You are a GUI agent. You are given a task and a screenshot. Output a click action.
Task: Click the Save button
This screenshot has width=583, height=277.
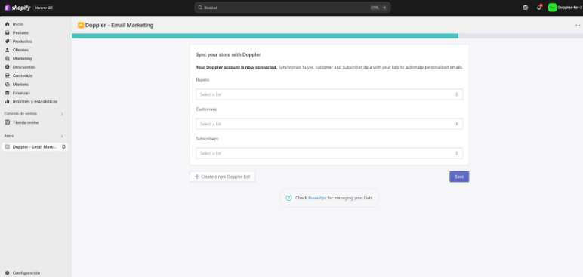pyautogui.click(x=459, y=177)
